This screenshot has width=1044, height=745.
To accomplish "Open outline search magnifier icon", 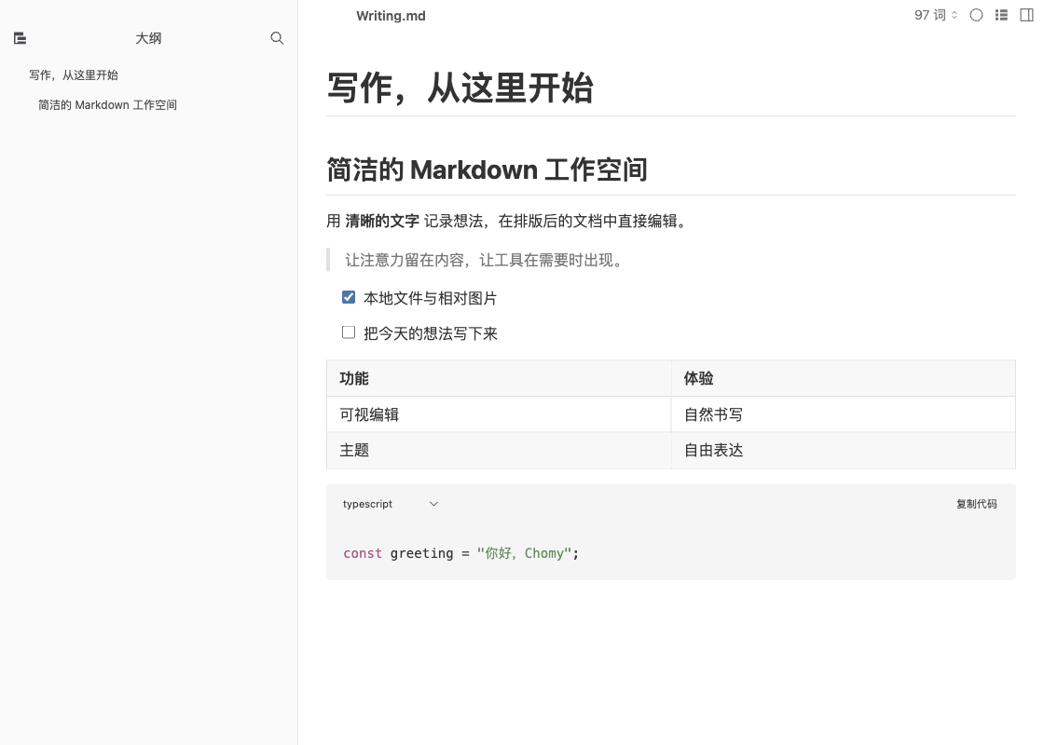I will click(277, 38).
